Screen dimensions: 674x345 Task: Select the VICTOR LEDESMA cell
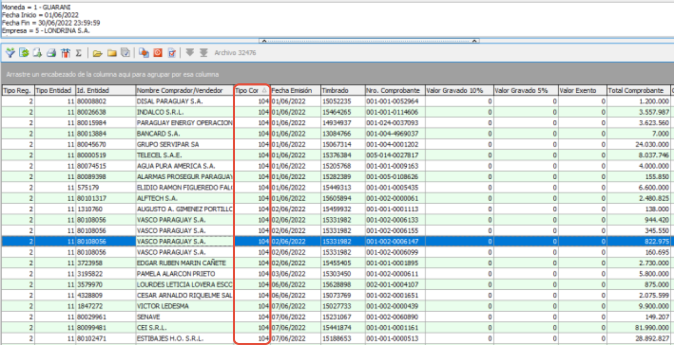click(x=184, y=306)
